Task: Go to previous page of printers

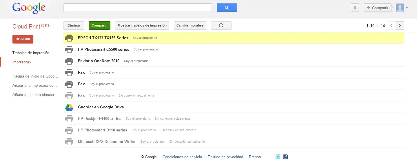Action: click(391, 26)
